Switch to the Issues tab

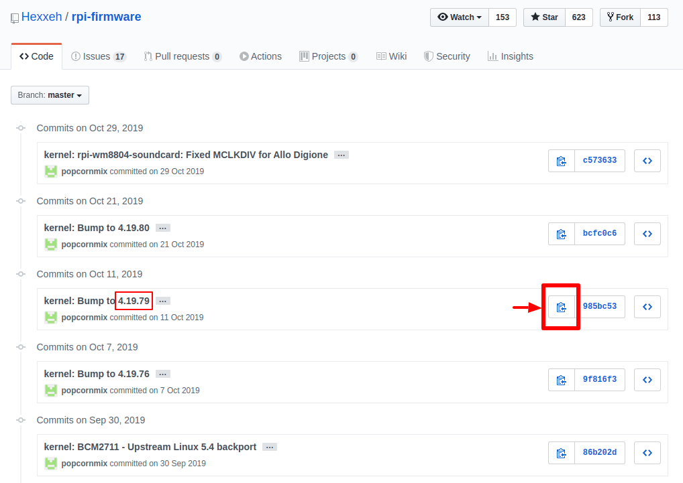[98, 56]
